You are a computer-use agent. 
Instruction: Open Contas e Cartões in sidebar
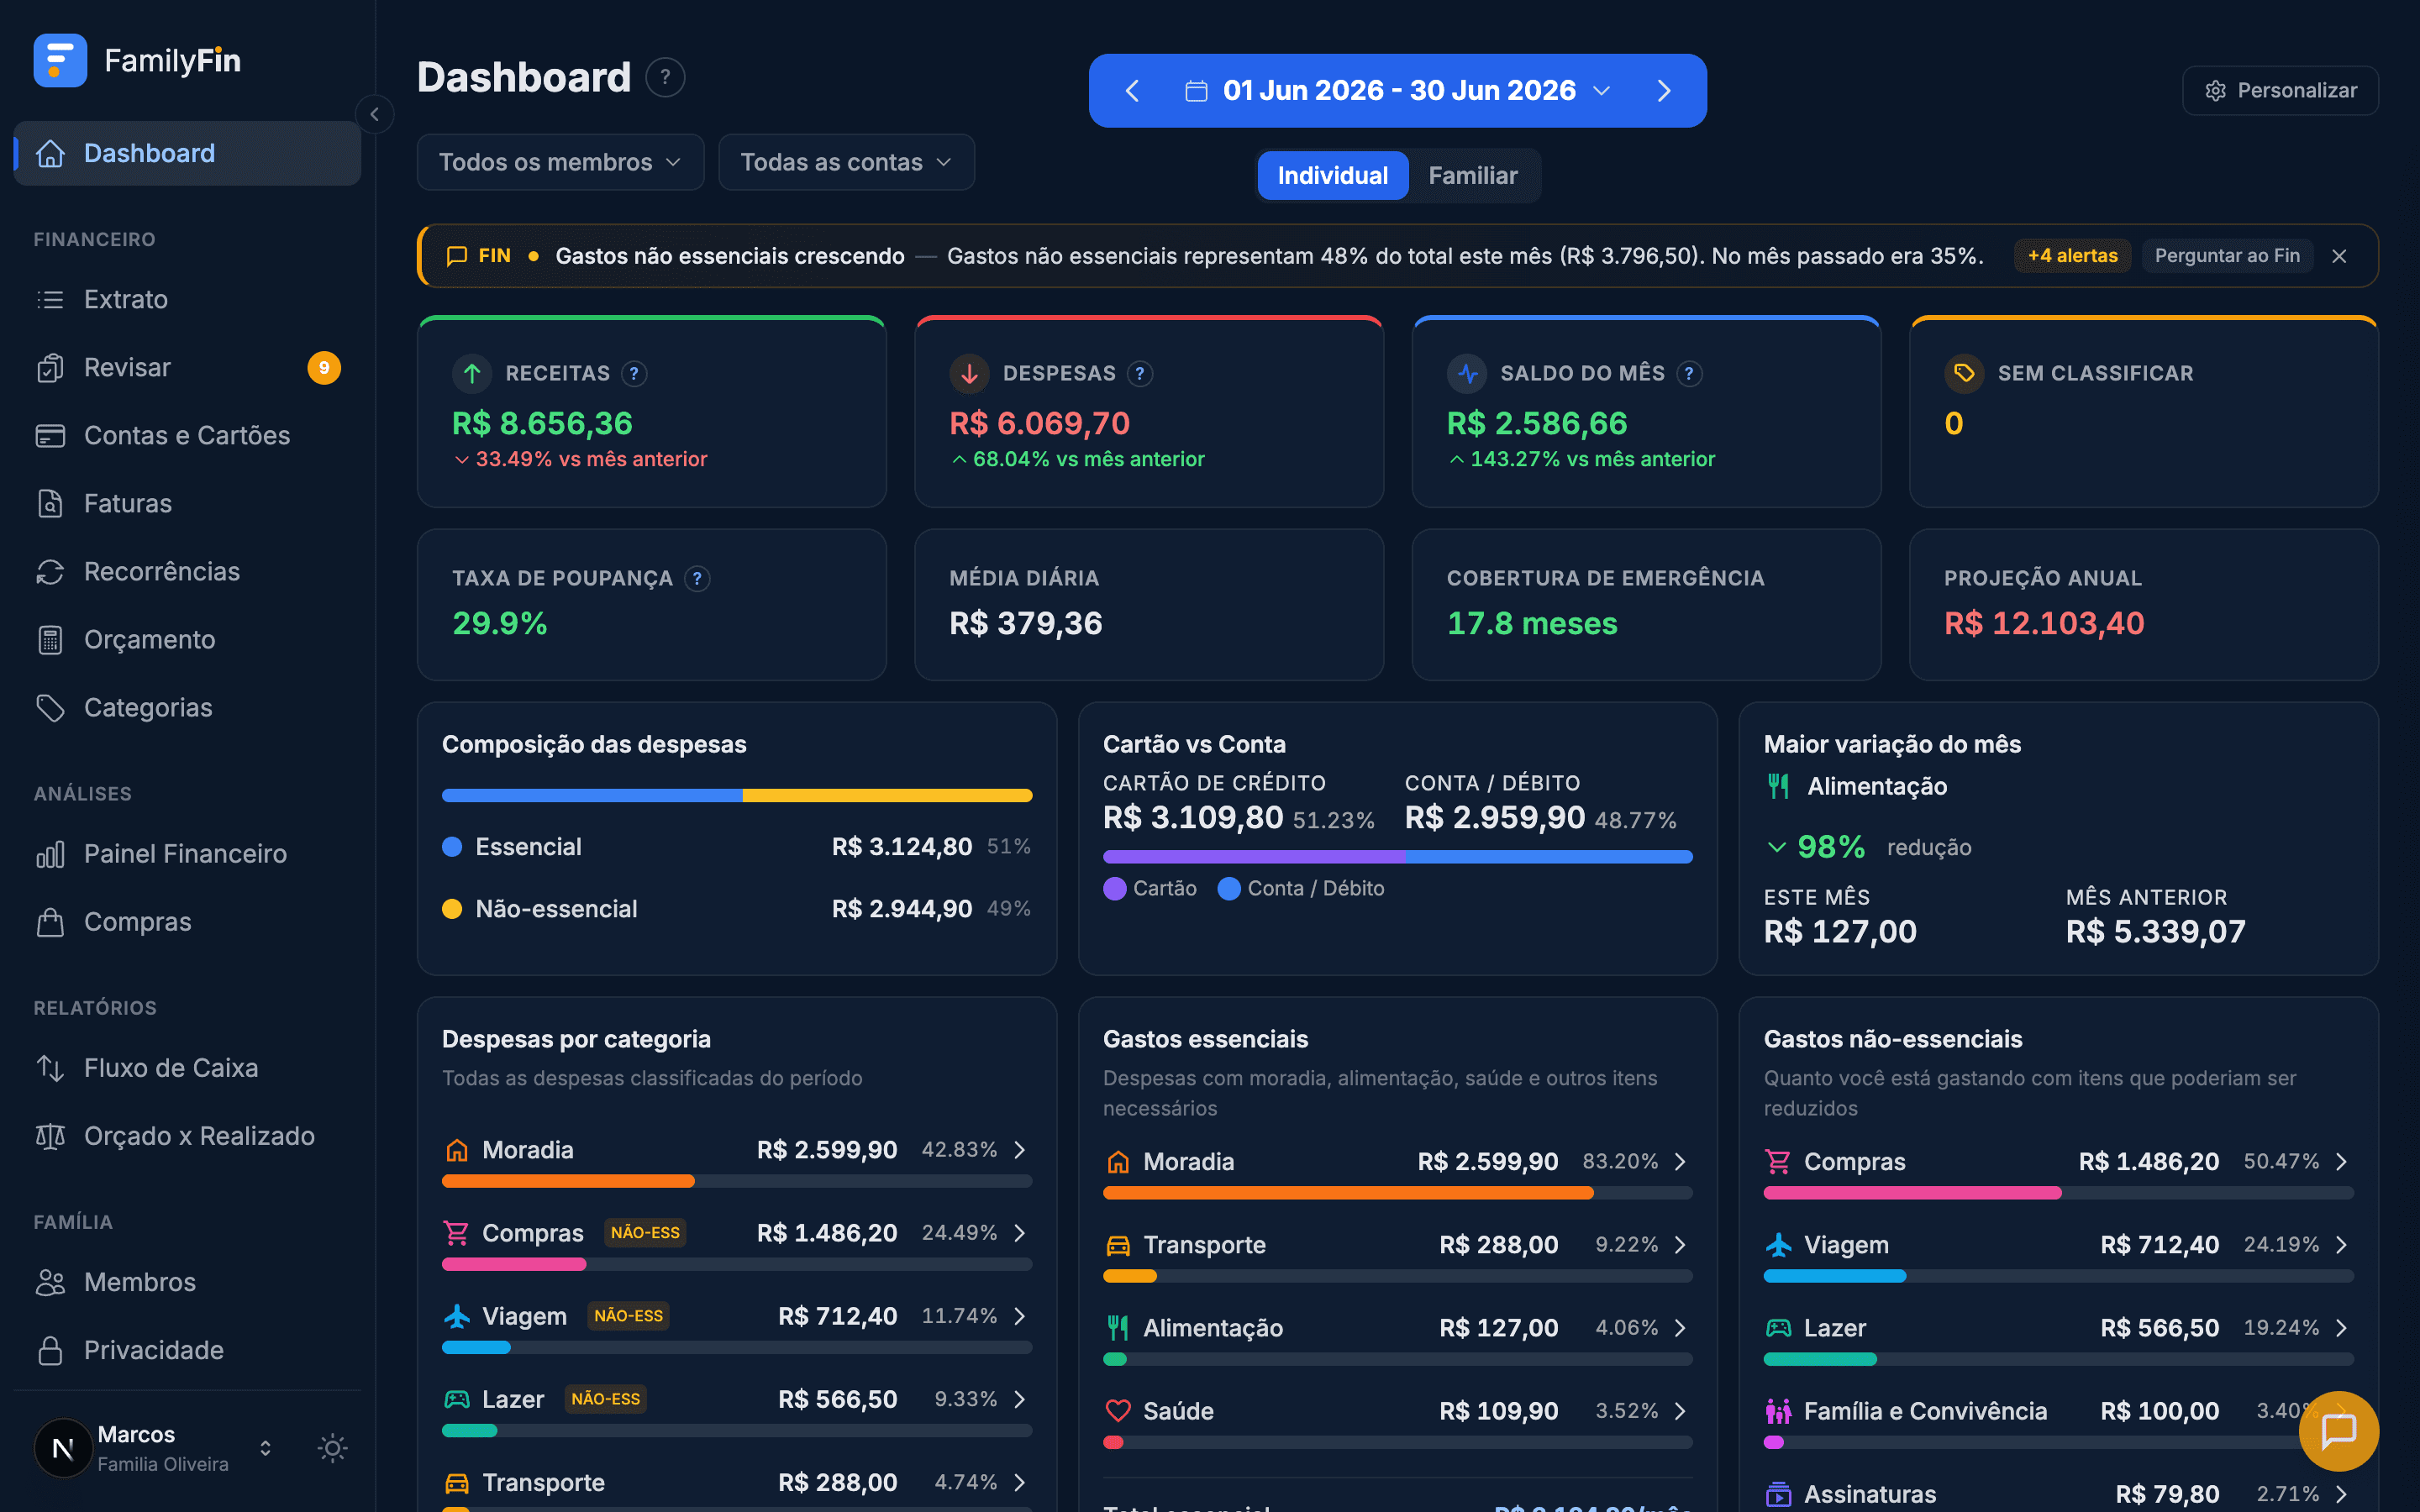tap(187, 436)
